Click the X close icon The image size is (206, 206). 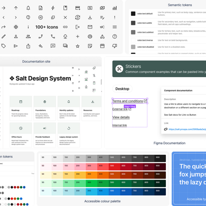pyautogui.click(x=65, y=17)
